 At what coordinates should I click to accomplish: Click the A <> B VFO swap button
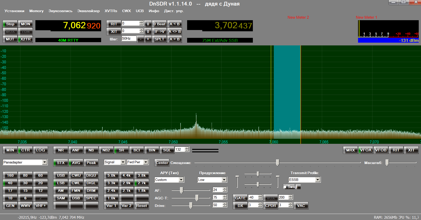tap(174, 32)
